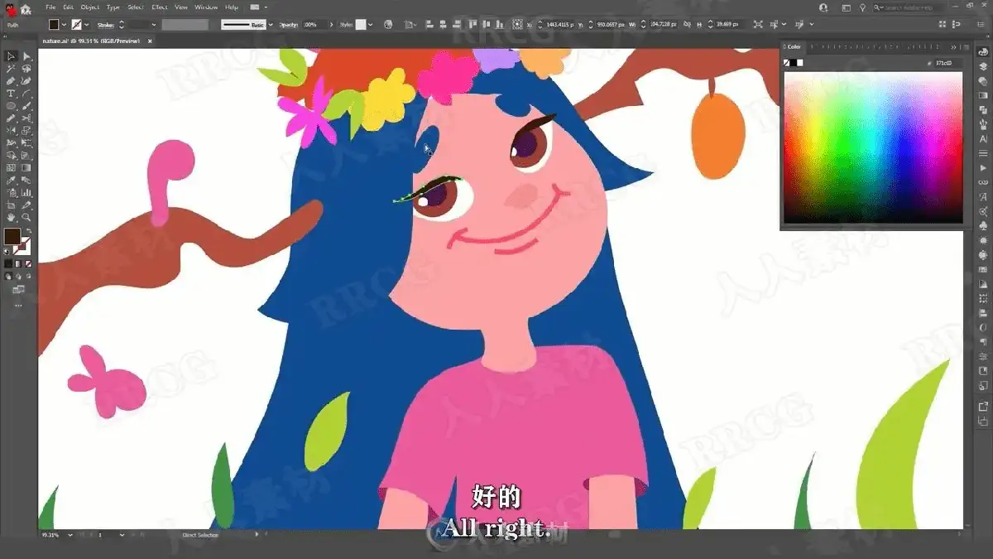Open the Basic brush definition dropdown

point(271,25)
